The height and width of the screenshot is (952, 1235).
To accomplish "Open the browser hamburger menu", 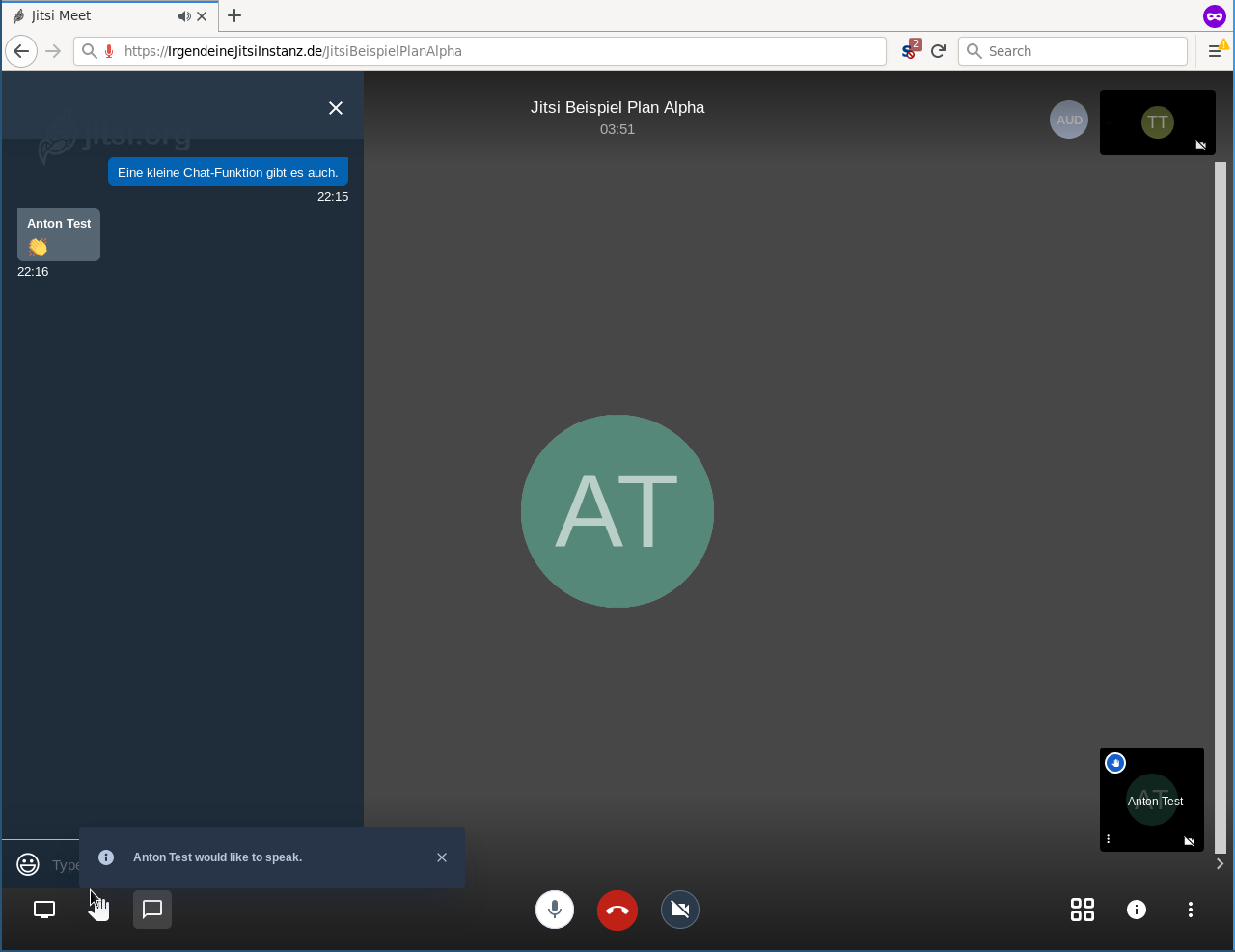I will [x=1215, y=51].
